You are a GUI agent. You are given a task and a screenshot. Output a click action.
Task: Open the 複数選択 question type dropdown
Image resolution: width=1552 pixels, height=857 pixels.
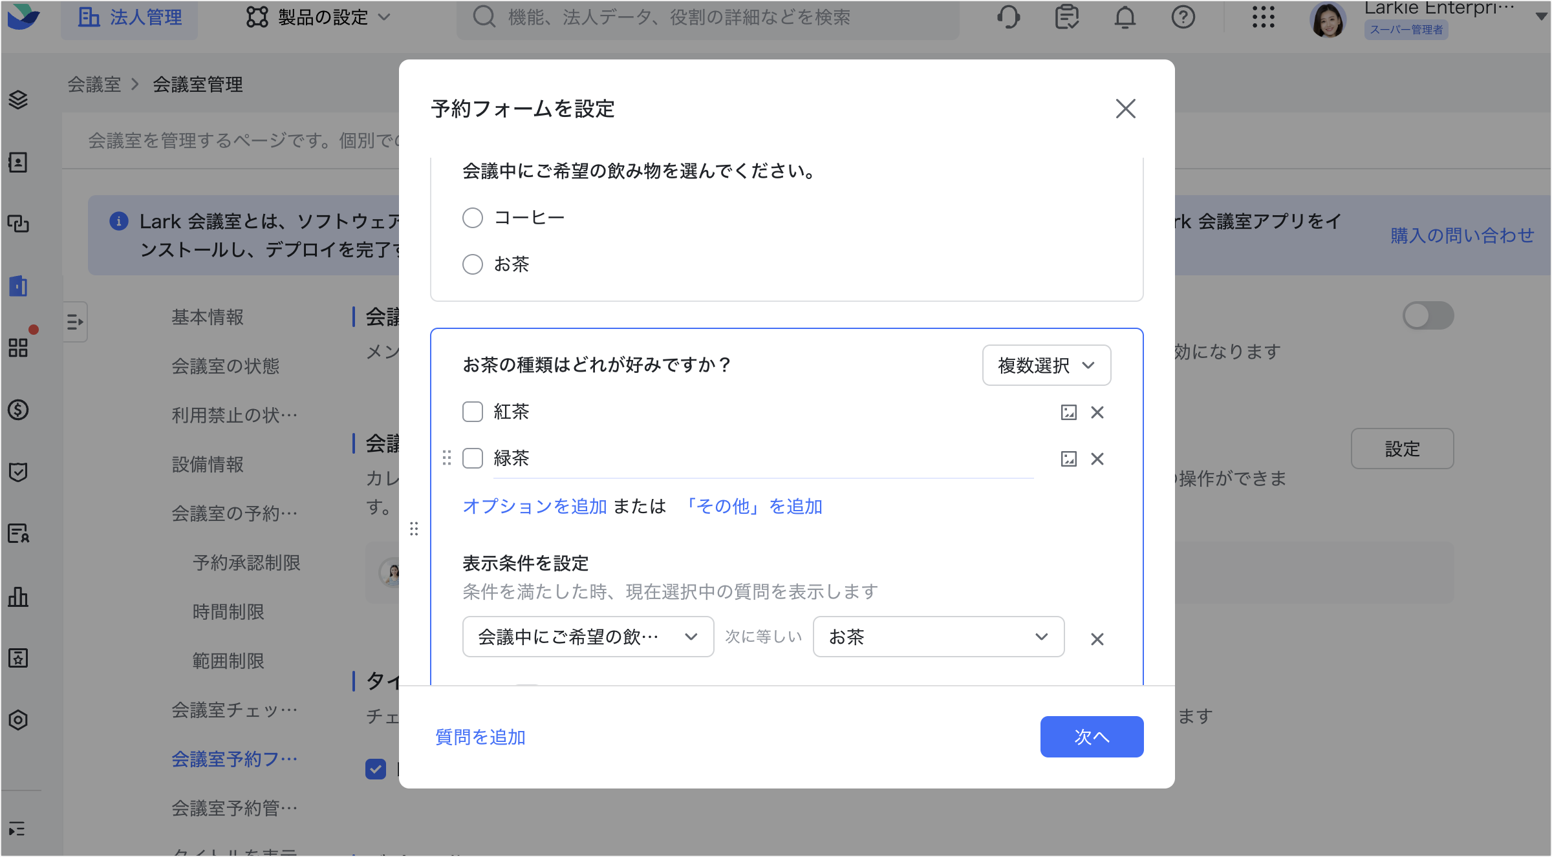coord(1046,365)
